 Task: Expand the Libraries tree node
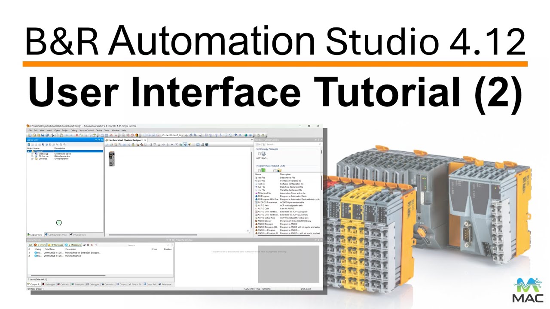click(x=32, y=159)
